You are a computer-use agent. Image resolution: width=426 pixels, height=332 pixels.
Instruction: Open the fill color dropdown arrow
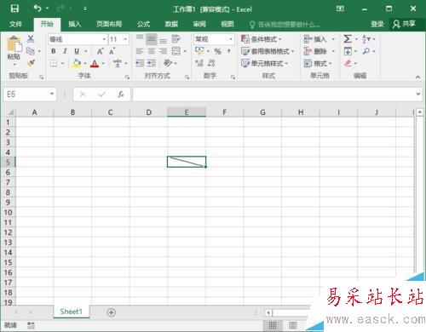coord(85,63)
